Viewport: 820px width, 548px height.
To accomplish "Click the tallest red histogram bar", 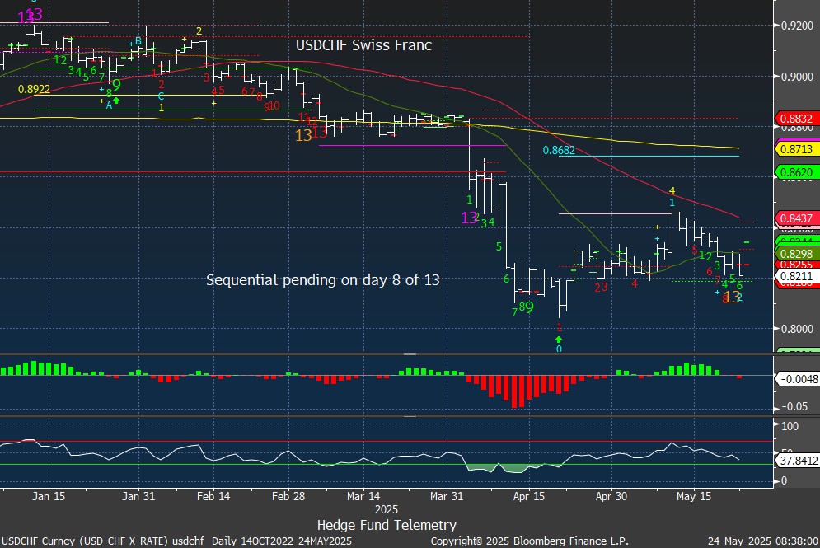I will click(x=514, y=391).
